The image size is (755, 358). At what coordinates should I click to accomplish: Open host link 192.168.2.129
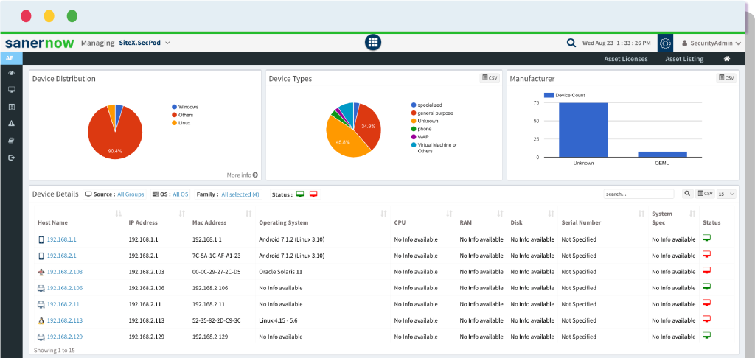click(x=65, y=337)
